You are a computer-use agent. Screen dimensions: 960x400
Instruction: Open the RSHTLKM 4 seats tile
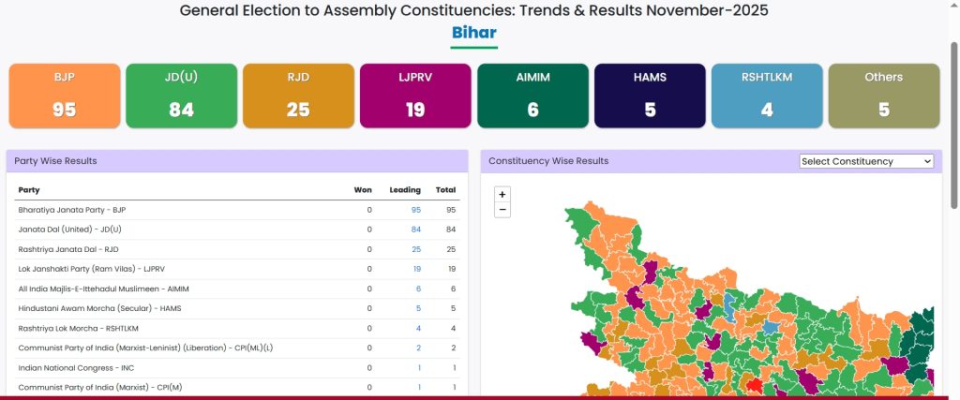click(x=767, y=96)
